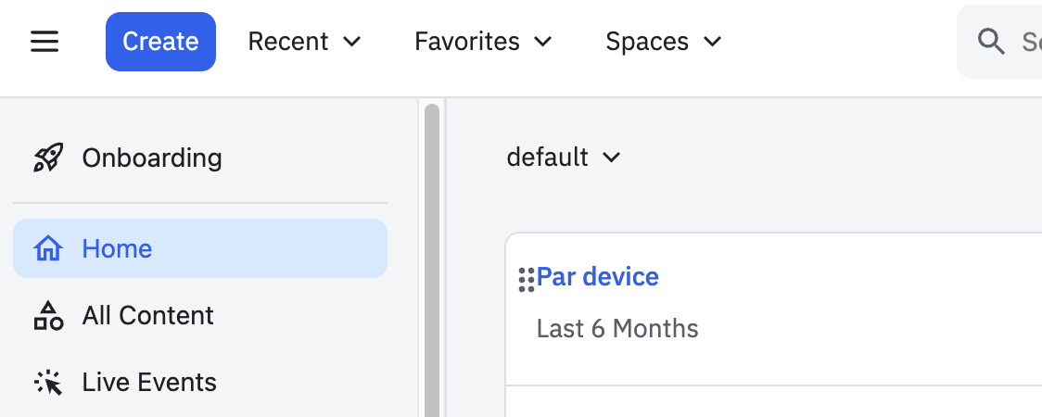This screenshot has width=1042, height=417.
Task: Toggle the hamburger navigation menu
Action: click(x=44, y=42)
